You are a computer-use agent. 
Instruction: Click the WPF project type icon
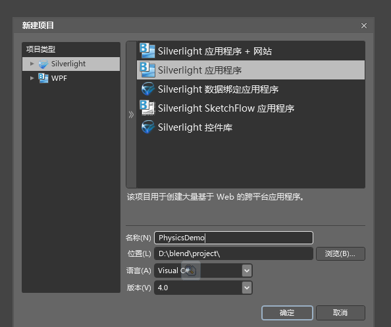43,78
